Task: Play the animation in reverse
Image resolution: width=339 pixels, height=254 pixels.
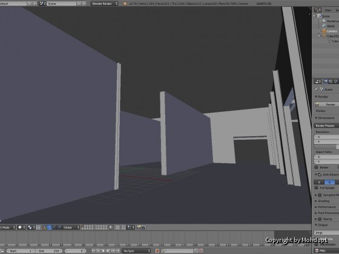Action: [x=103, y=251]
